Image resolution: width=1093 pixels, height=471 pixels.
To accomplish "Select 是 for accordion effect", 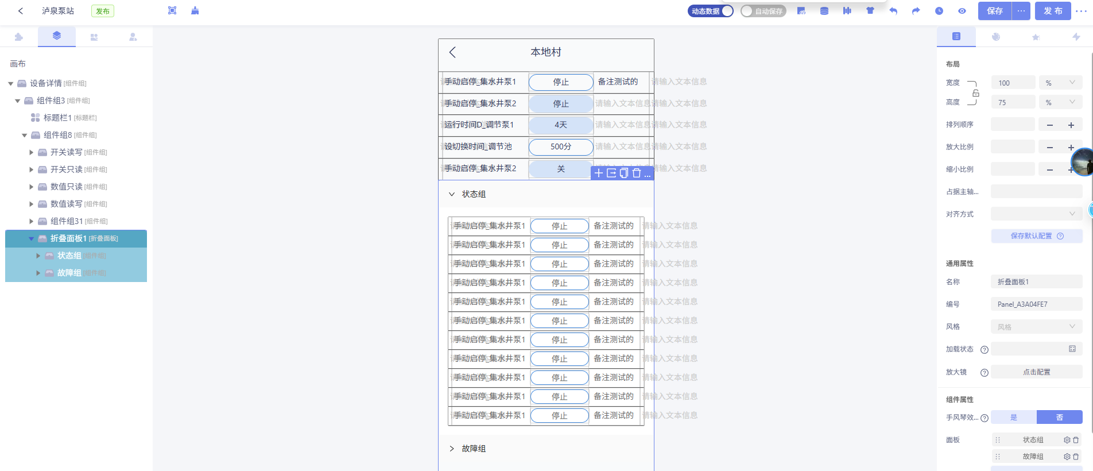I will tap(1014, 417).
